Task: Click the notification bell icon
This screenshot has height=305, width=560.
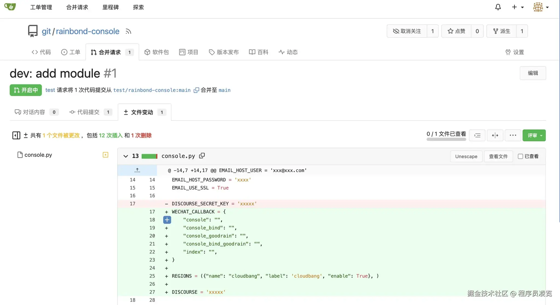Action: (498, 7)
